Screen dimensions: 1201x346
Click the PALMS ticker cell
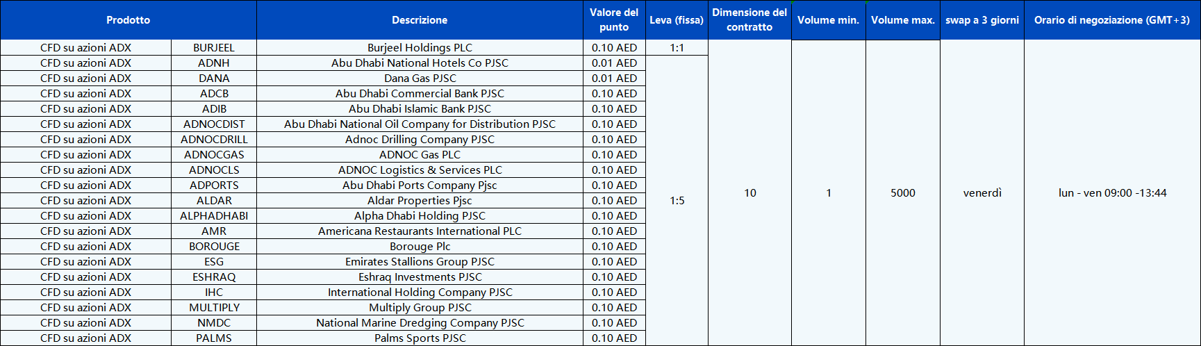coord(214,338)
